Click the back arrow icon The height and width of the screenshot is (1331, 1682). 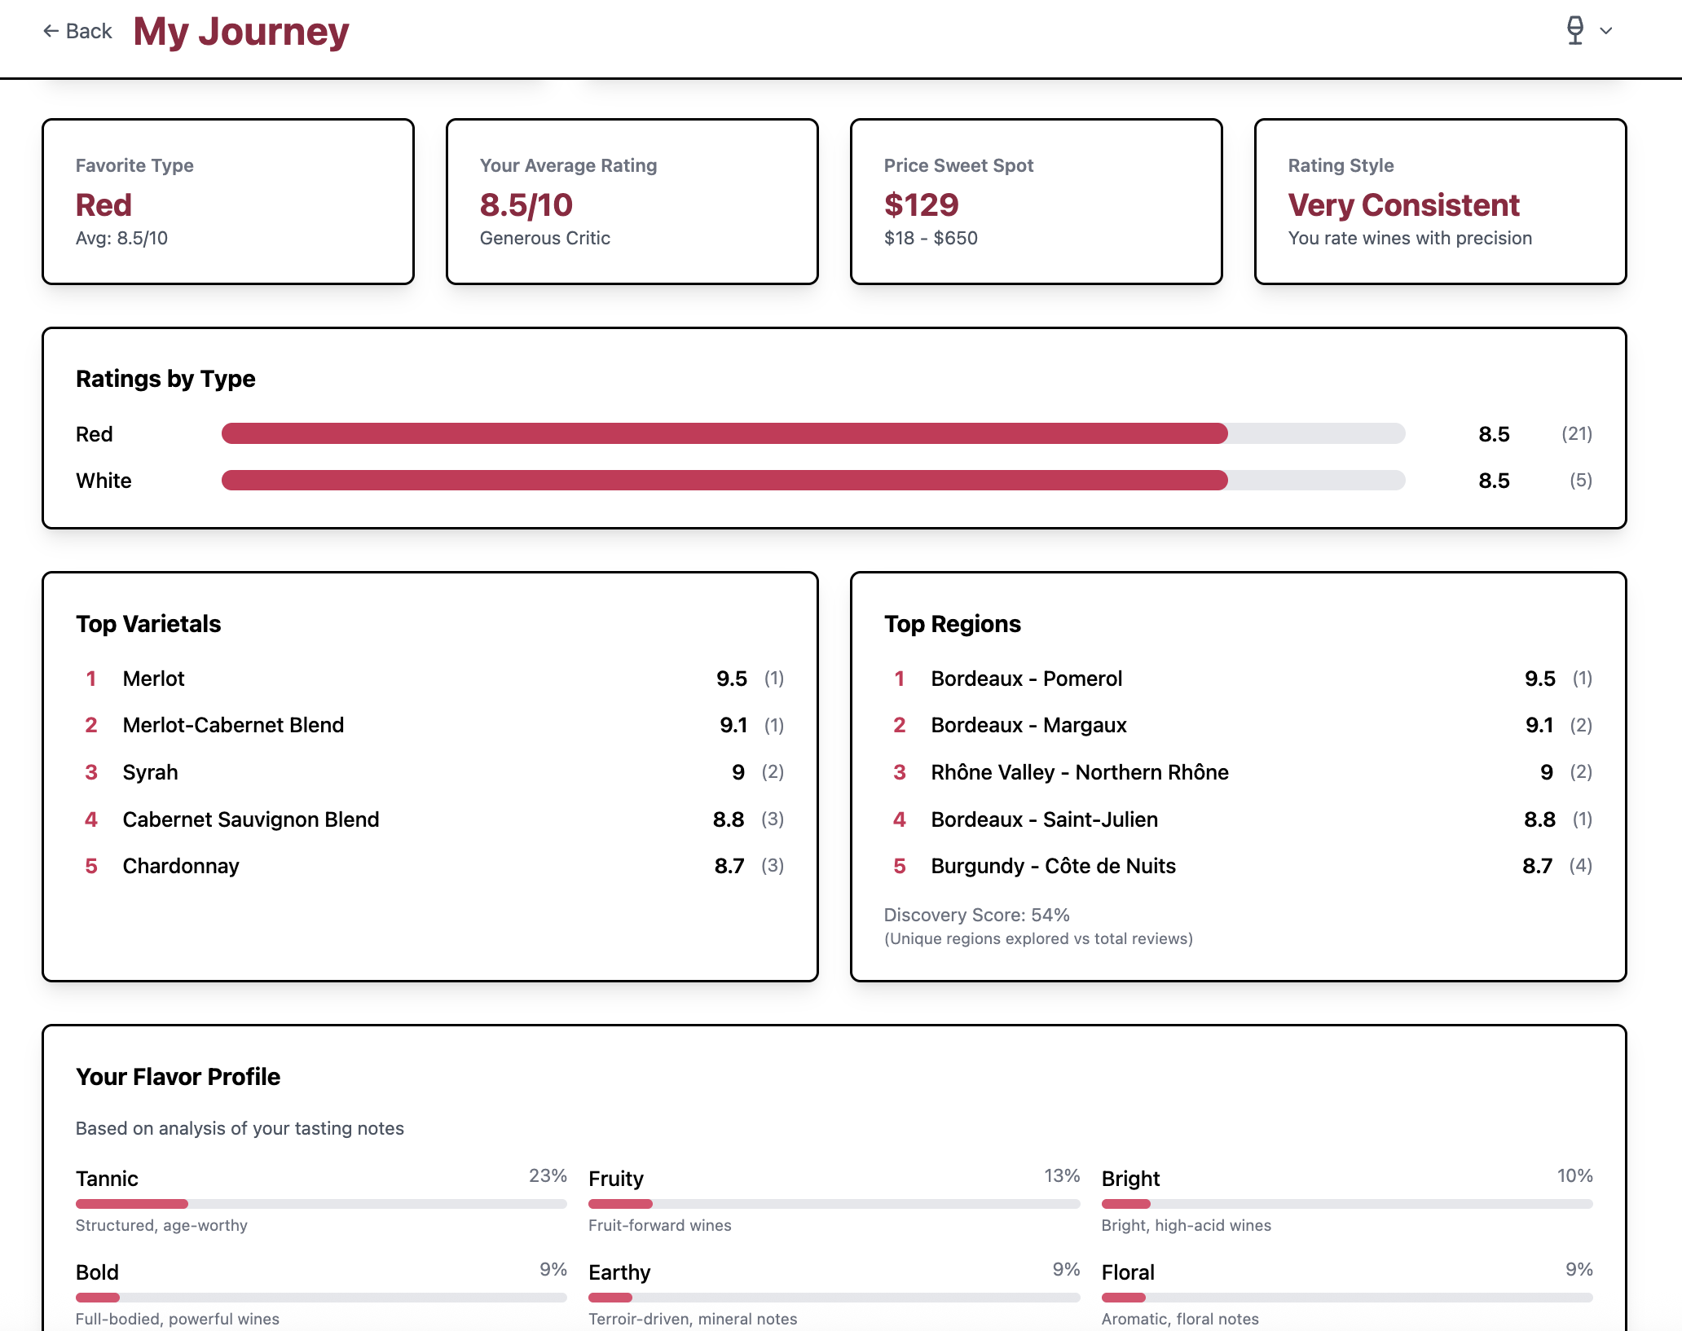pyautogui.click(x=51, y=30)
